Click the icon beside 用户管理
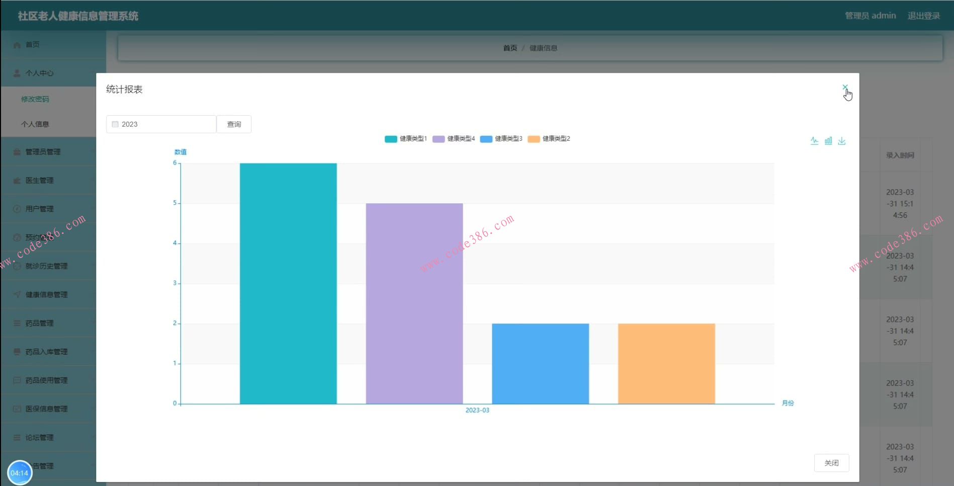Screen dimensions: 954x486 click(x=17, y=209)
